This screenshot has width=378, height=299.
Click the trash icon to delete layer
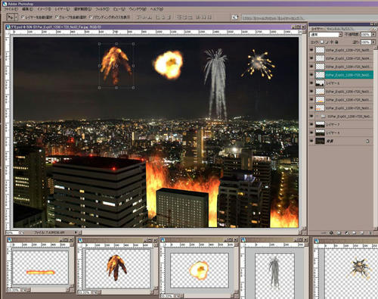(370, 233)
